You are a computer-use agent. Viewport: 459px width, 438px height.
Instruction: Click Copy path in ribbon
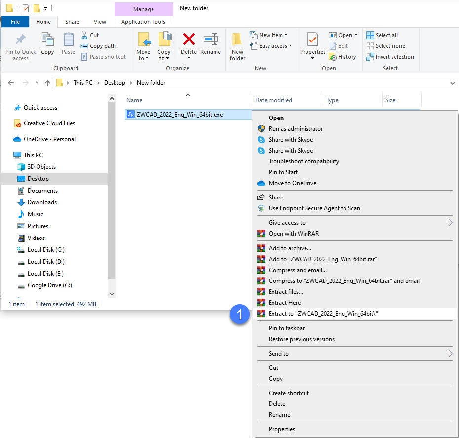98,46
